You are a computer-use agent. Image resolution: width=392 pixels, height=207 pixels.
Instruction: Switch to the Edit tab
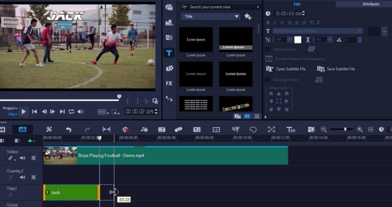click(x=297, y=4)
